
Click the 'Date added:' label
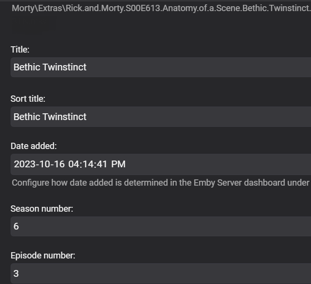(33, 146)
